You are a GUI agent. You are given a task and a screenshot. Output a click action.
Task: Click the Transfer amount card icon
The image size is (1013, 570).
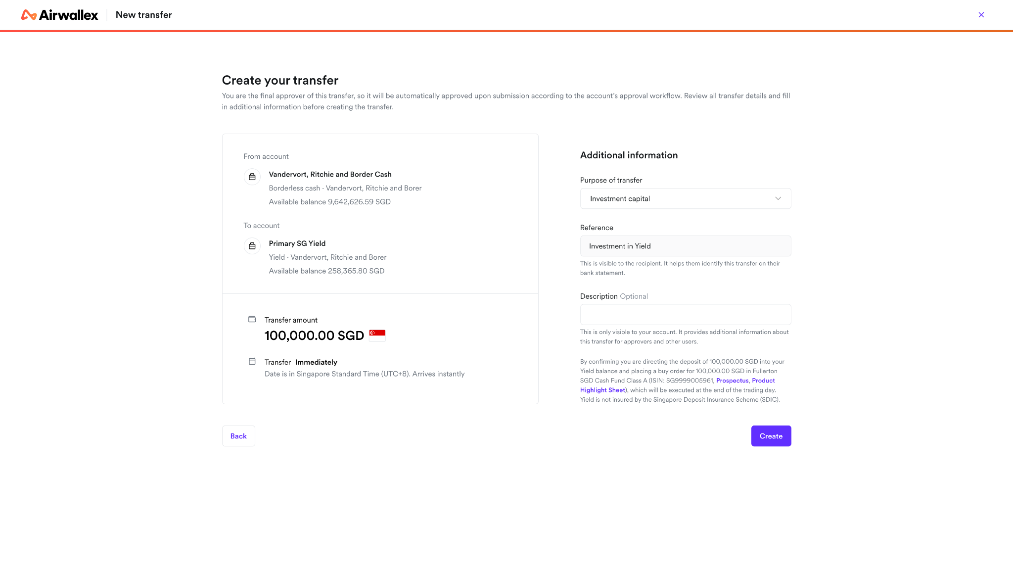tap(252, 319)
